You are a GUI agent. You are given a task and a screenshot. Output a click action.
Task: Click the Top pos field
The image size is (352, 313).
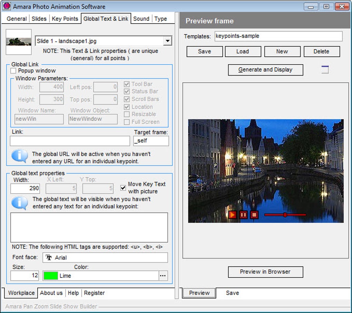105,99
